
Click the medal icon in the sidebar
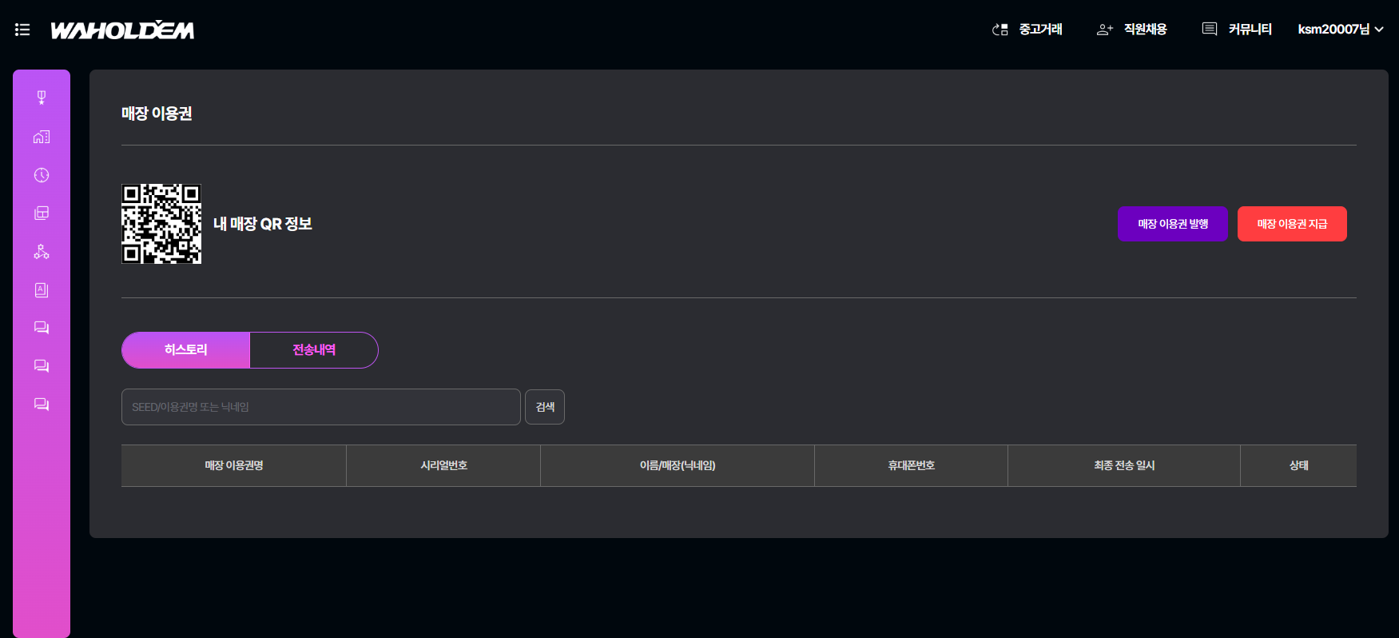(42, 98)
